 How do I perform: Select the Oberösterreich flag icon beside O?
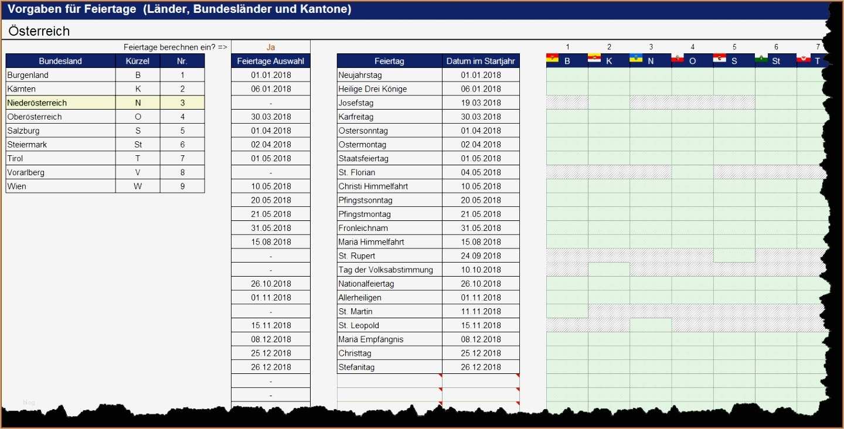[678, 58]
